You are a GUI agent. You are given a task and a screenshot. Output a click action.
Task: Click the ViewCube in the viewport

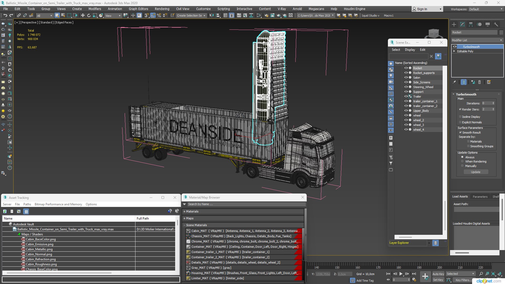433,34
